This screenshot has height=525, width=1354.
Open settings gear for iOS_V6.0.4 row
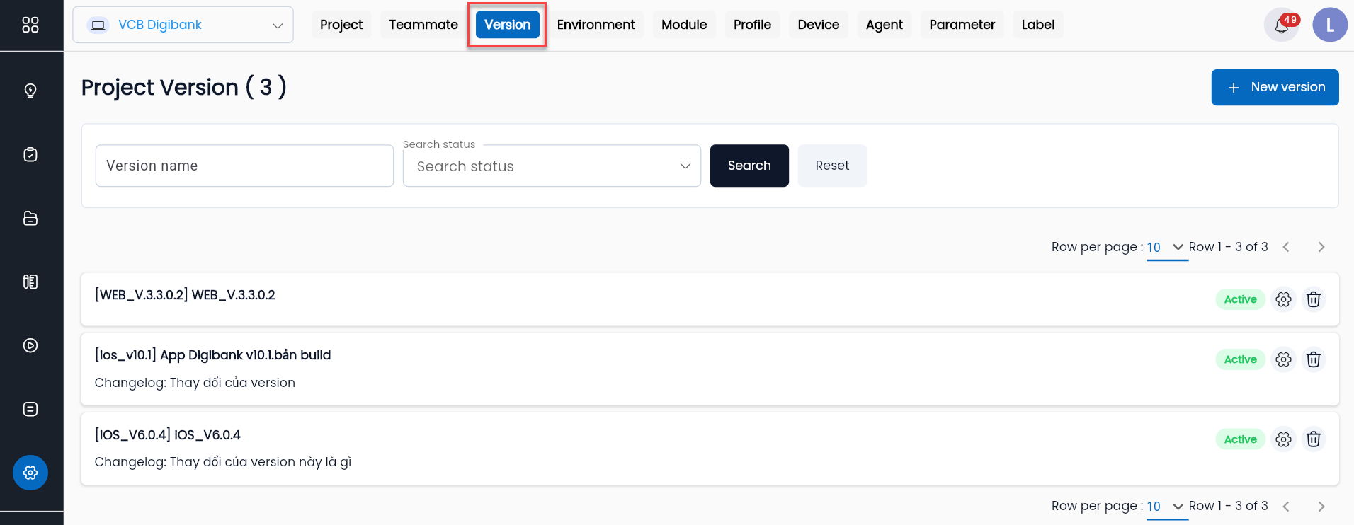1283,439
